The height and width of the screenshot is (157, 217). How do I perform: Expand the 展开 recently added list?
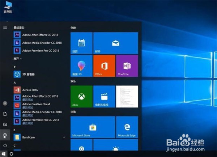click(18, 59)
